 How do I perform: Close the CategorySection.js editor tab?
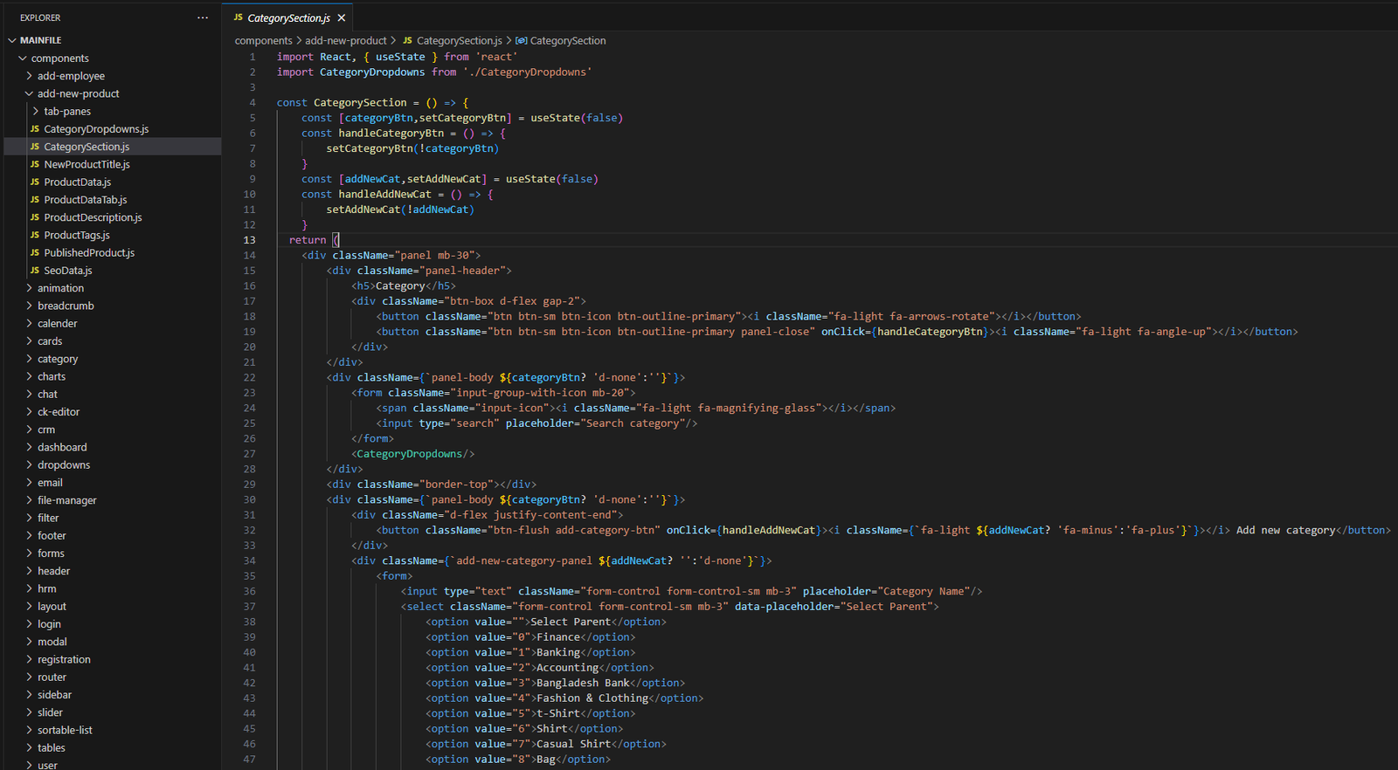(x=342, y=18)
